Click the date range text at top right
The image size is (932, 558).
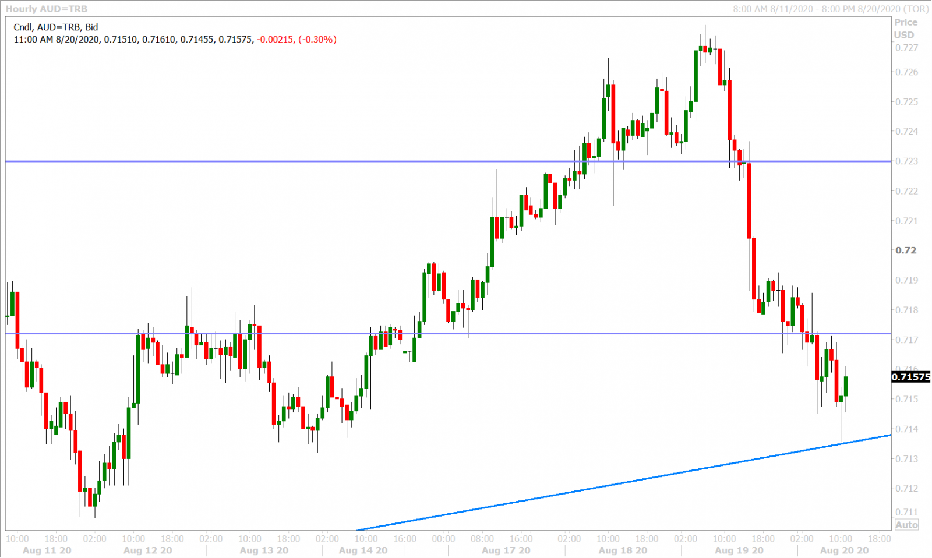(x=830, y=9)
